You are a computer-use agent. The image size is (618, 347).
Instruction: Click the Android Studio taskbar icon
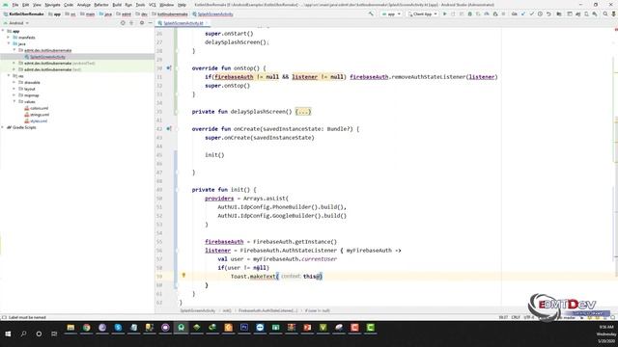181,328
